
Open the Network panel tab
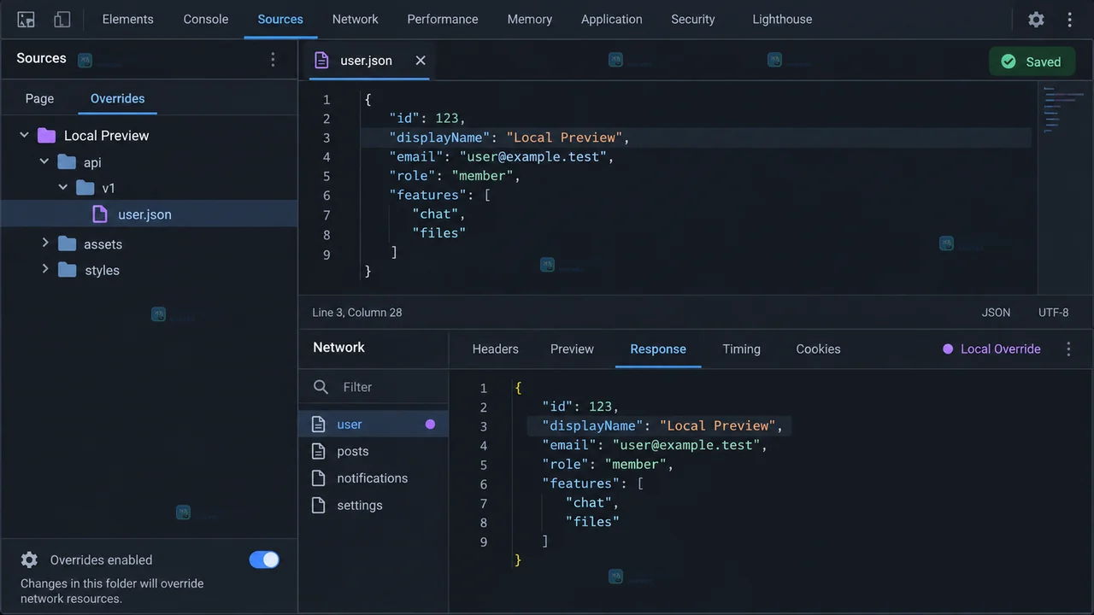click(355, 19)
